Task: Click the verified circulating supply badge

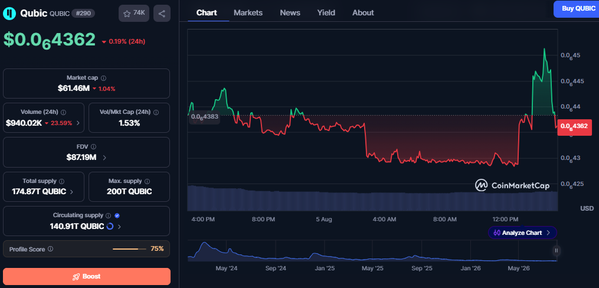Action: tap(117, 216)
